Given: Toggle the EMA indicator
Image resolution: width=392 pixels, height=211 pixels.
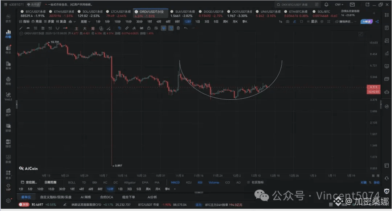Looking at the screenshot, I should point(145,182).
